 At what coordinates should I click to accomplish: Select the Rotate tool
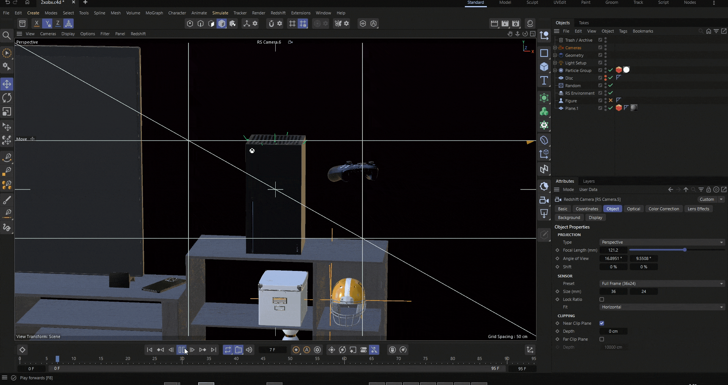[7, 98]
